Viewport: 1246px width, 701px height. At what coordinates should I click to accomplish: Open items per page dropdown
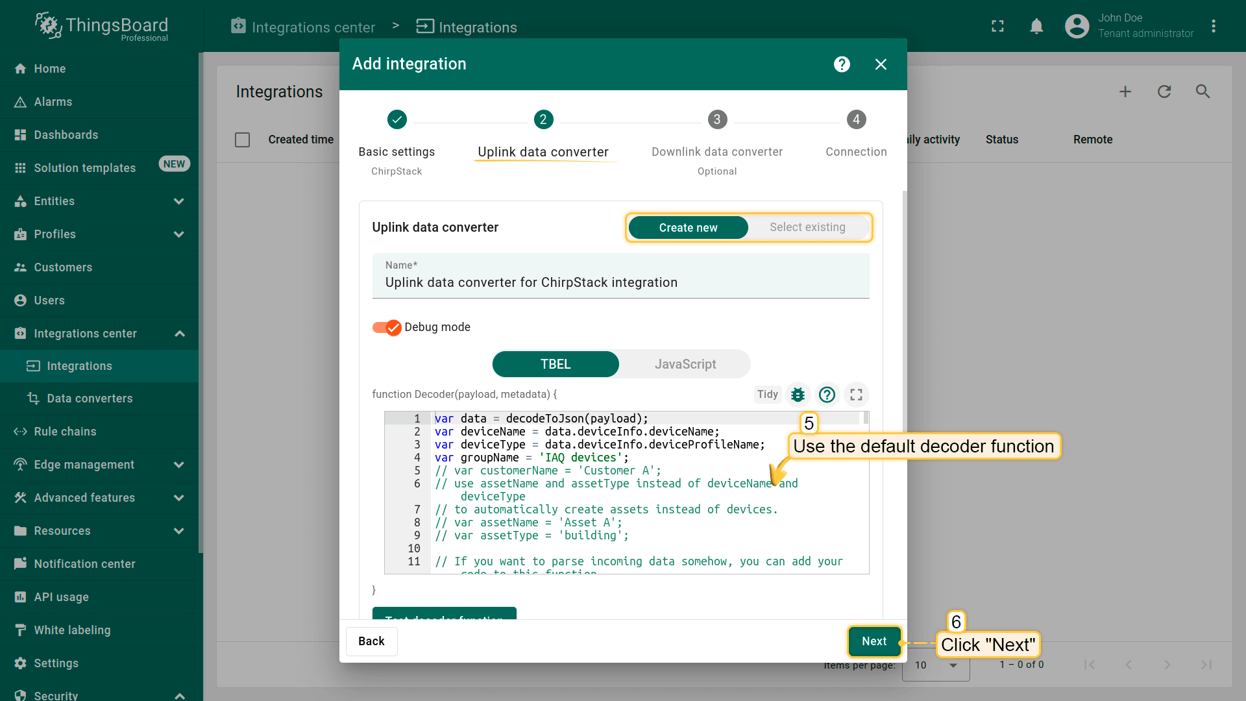936,665
